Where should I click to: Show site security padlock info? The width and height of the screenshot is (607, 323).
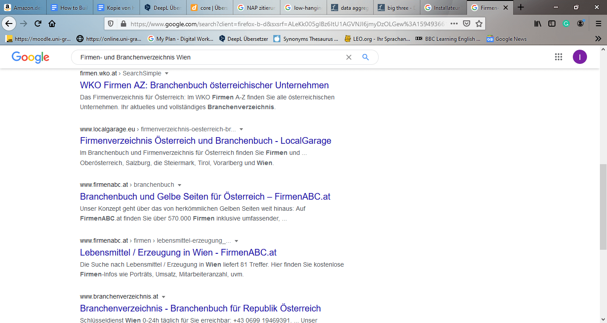pyautogui.click(x=123, y=24)
